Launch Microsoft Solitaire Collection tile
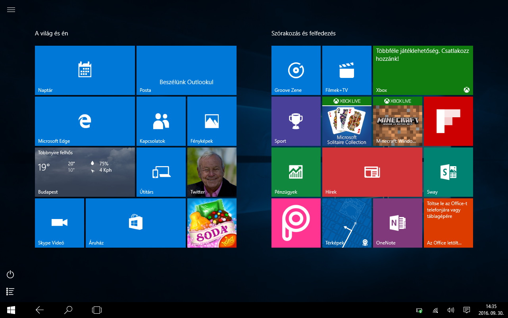Image resolution: width=508 pixels, height=318 pixels. (347, 121)
